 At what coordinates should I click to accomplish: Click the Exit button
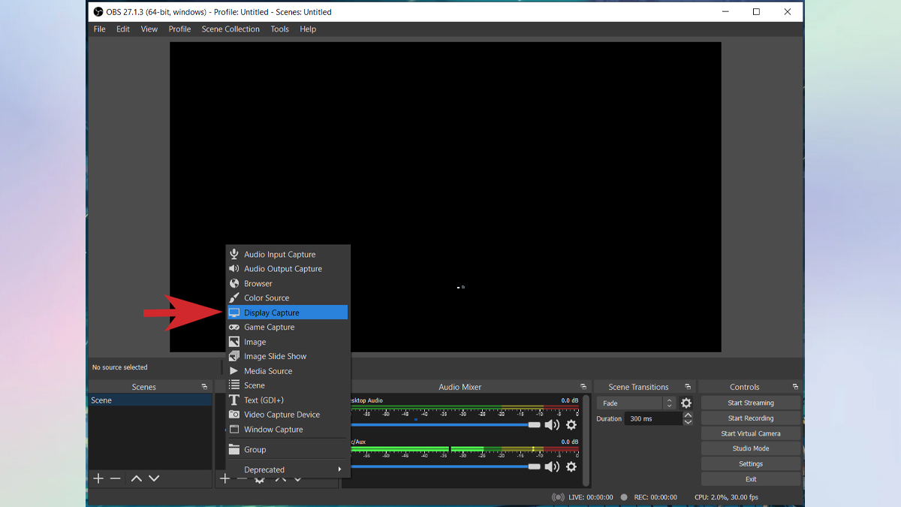tap(751, 479)
